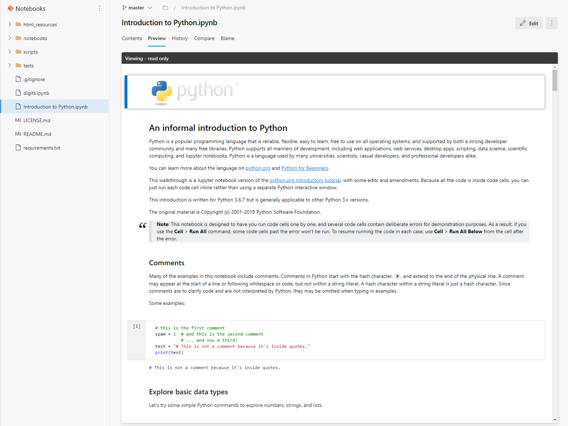Open the Python for Beginners link
568x426 pixels.
(305, 168)
